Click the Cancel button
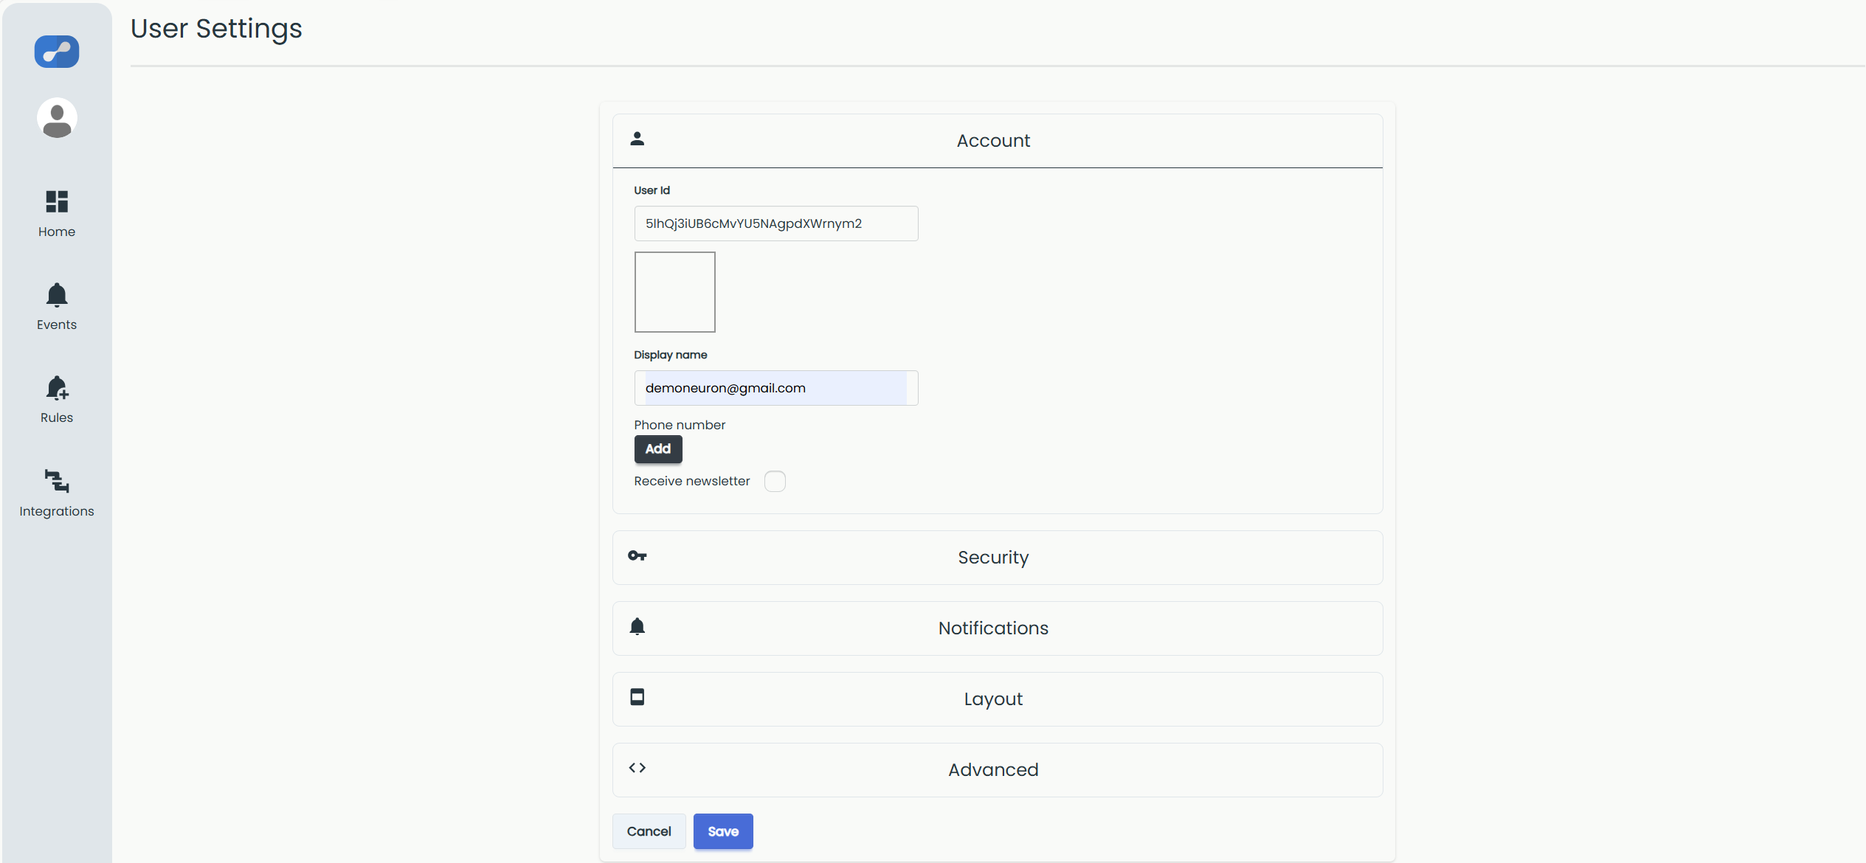The width and height of the screenshot is (1866, 863). coord(649,831)
